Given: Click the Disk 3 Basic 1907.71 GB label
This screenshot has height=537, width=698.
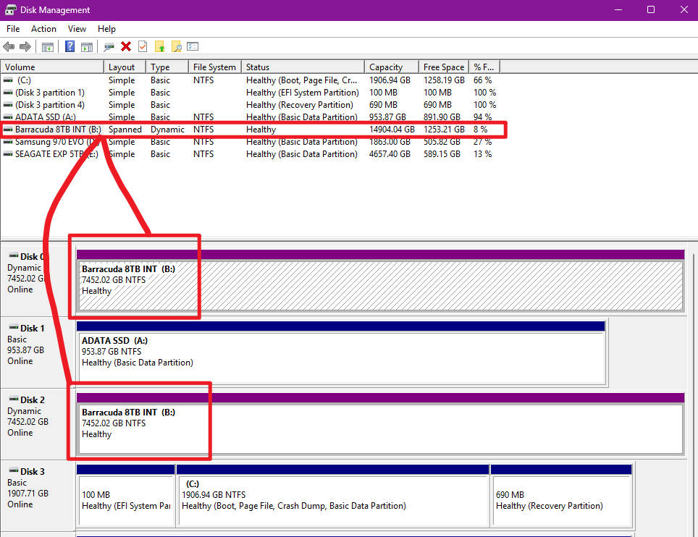Looking at the screenshot, I should [x=38, y=496].
